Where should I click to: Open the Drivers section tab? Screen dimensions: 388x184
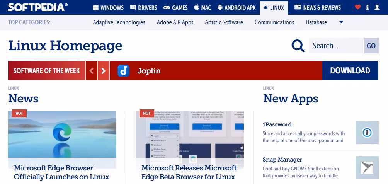(x=143, y=8)
